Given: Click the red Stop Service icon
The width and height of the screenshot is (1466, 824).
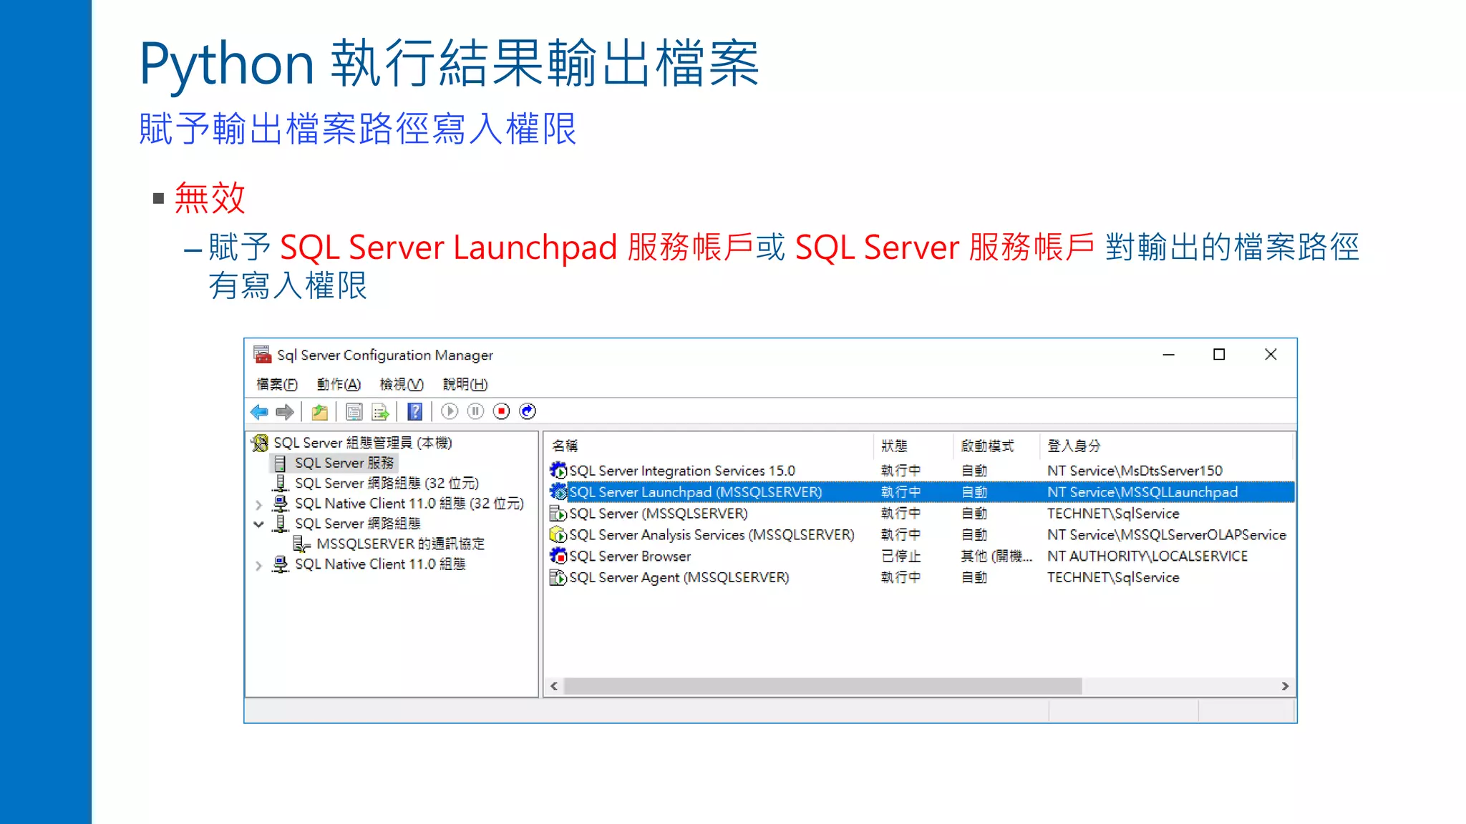Looking at the screenshot, I should point(502,411).
